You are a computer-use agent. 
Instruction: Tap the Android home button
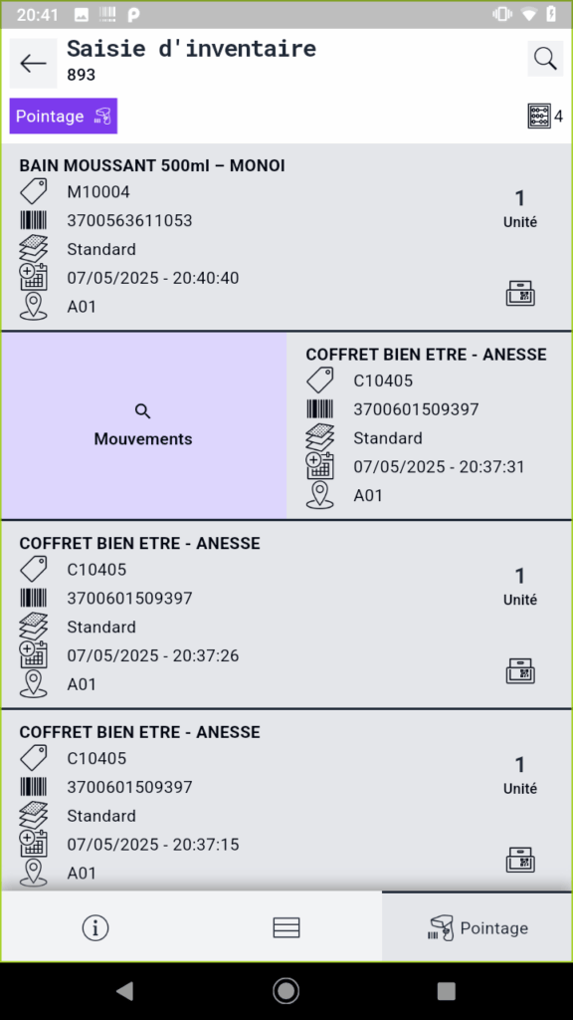tap(286, 991)
